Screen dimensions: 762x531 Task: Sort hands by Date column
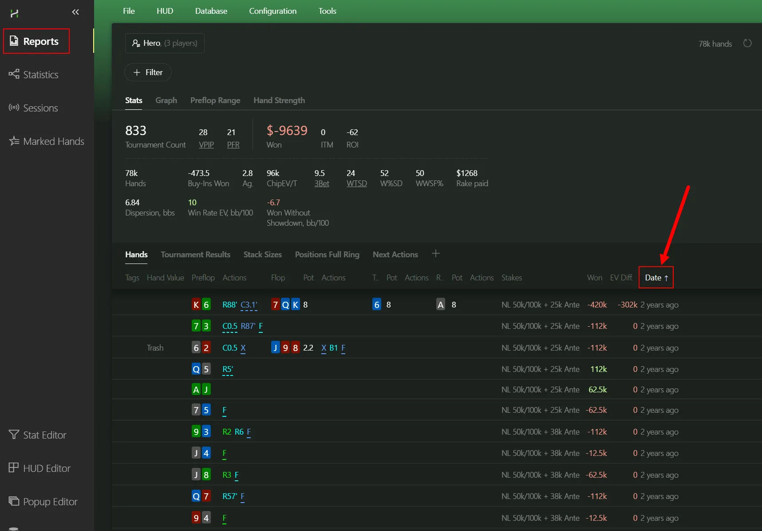(655, 278)
